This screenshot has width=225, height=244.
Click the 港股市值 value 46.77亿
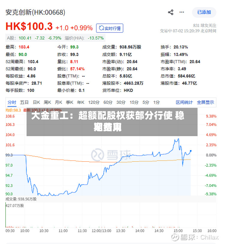tap(189, 83)
